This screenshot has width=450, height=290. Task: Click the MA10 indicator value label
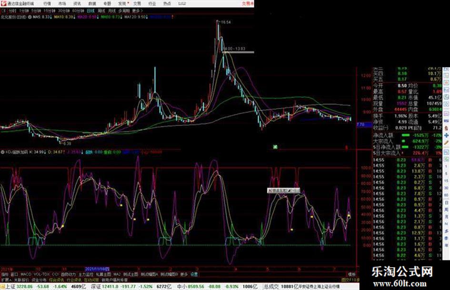click(x=65, y=17)
